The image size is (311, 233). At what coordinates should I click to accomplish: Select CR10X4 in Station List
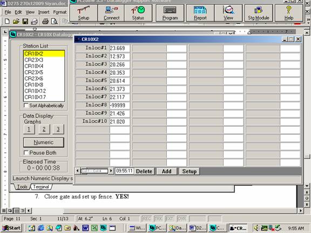tap(44, 66)
